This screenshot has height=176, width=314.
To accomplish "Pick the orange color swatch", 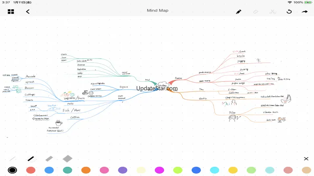I will (86, 170).
